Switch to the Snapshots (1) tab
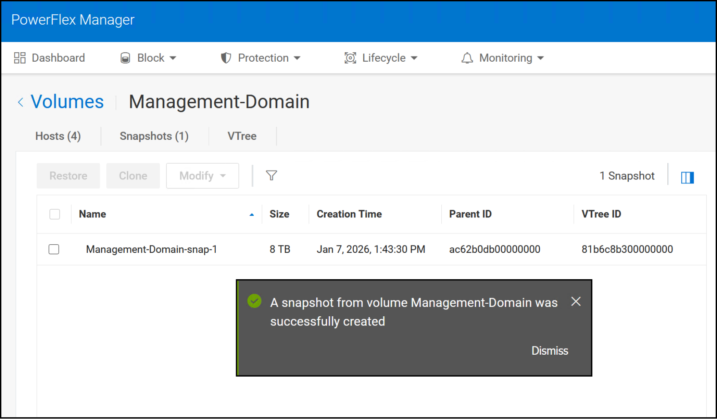Viewport: 717px width, 419px height. pos(154,136)
